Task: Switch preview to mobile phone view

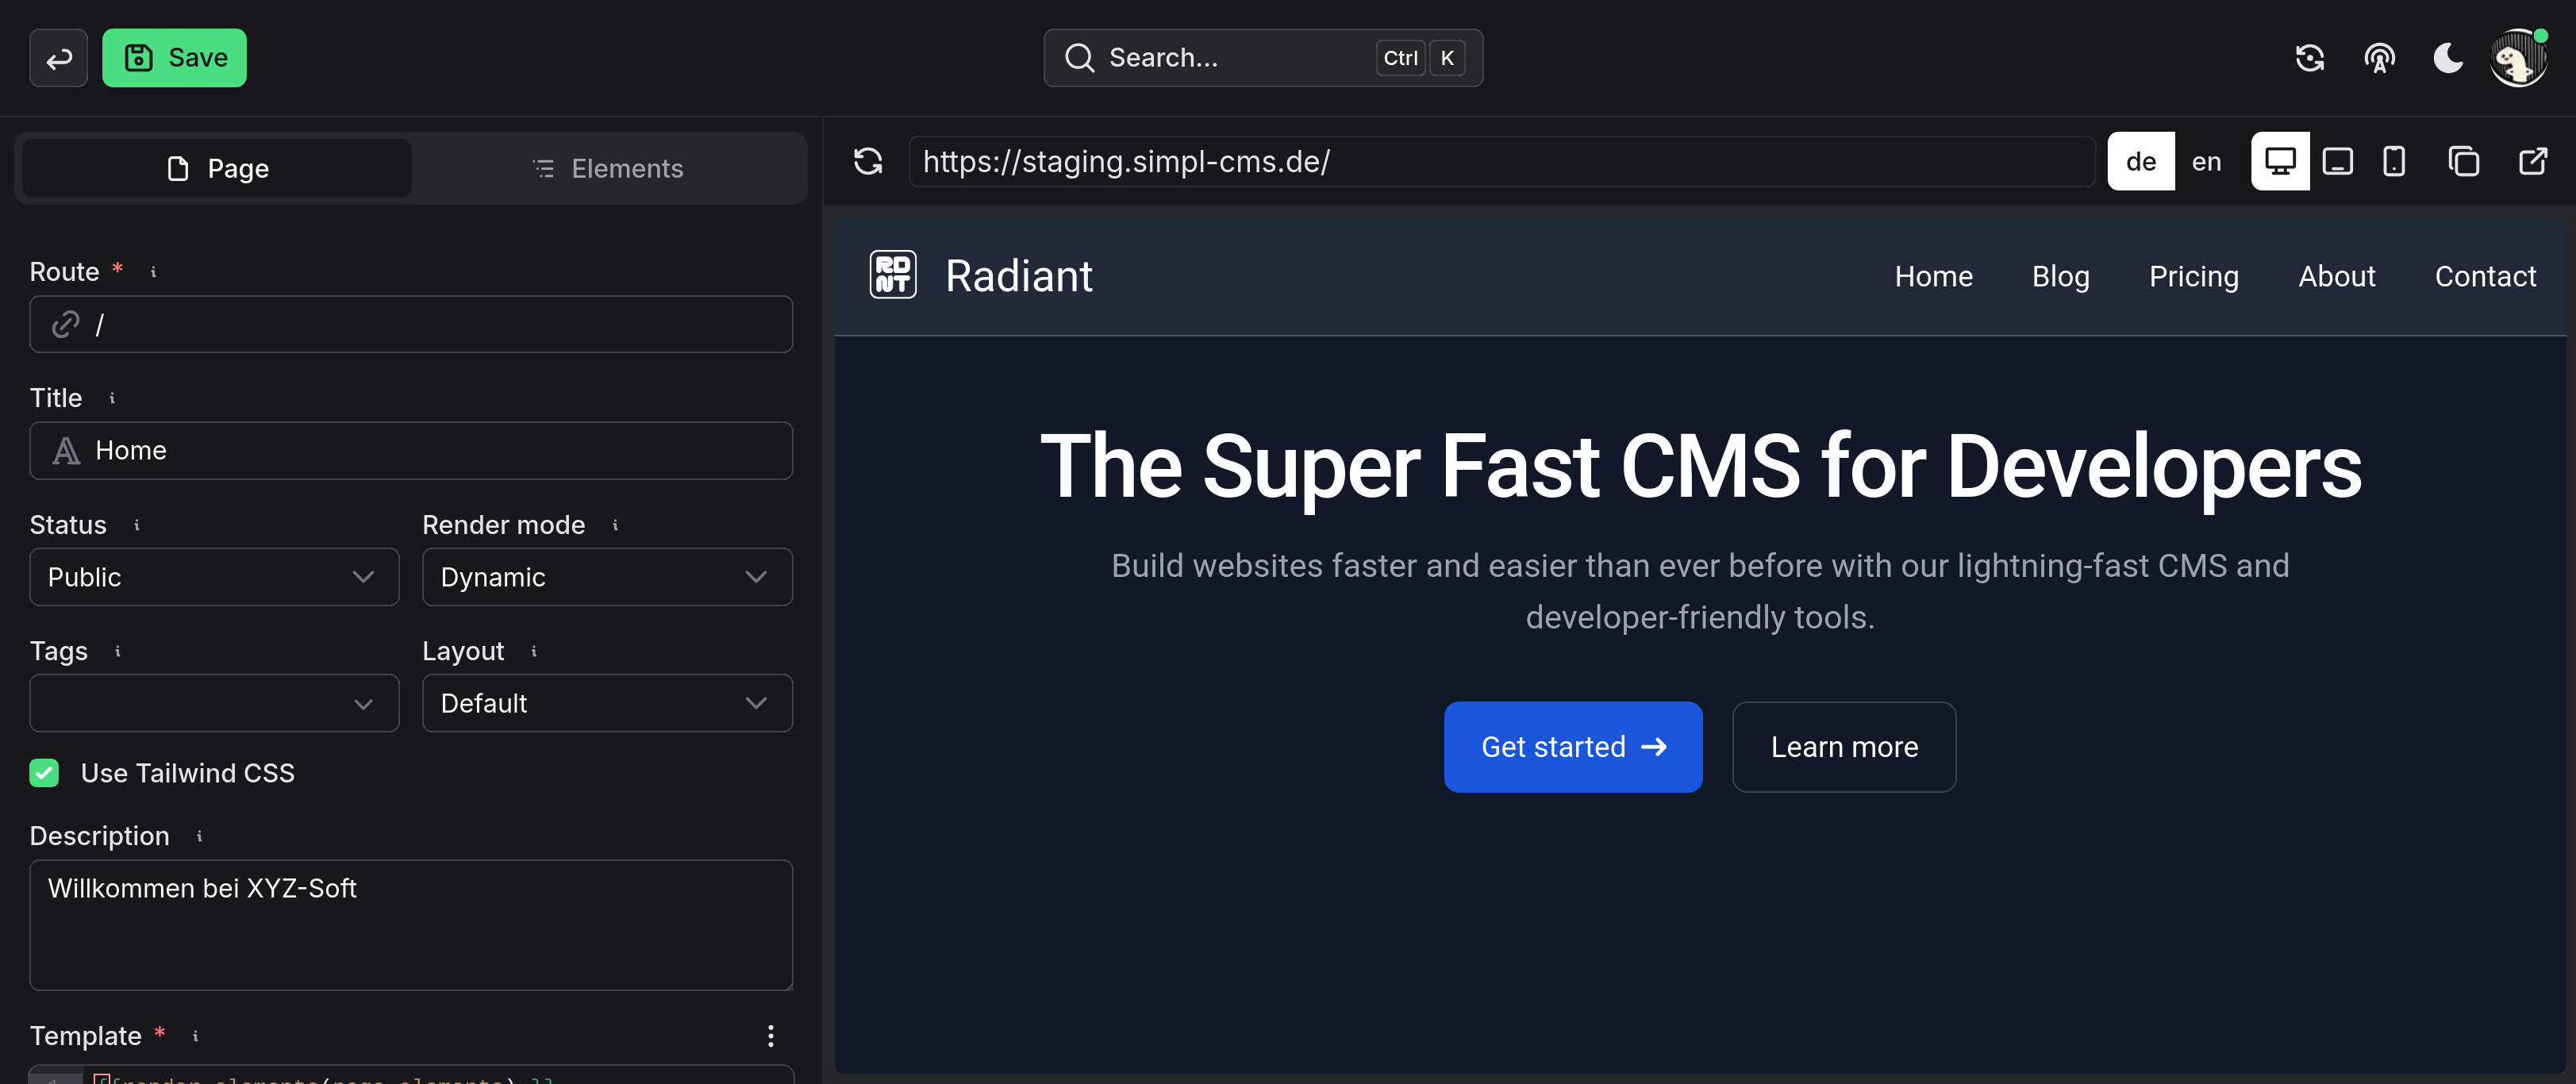Action: pos(2393,161)
